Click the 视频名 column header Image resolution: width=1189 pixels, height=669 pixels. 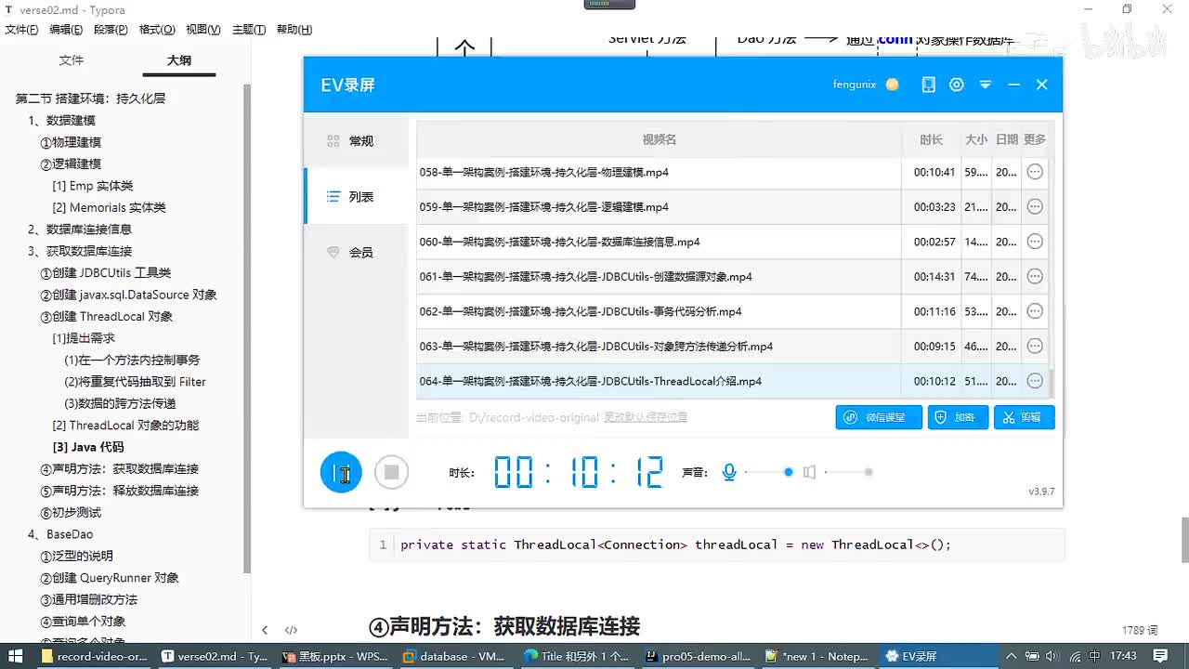[x=659, y=139]
